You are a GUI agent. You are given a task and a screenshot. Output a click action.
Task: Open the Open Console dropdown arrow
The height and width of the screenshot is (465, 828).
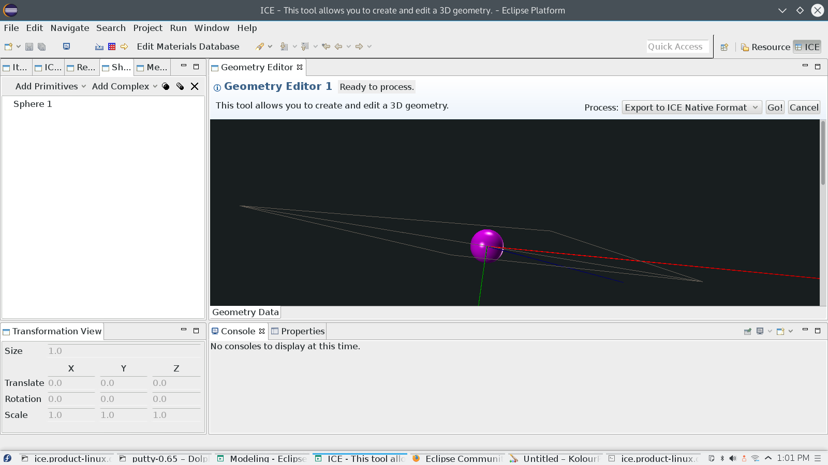[791, 331]
